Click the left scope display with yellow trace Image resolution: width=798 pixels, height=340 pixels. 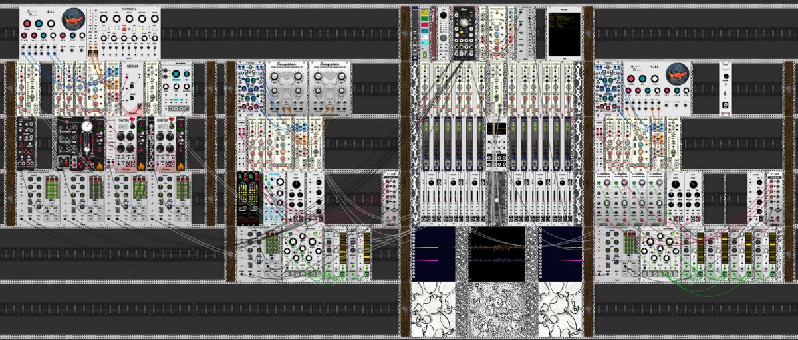[434, 254]
